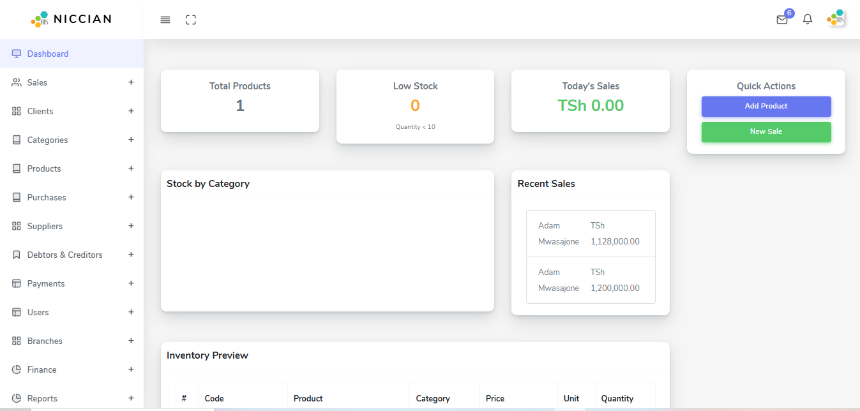Expand the Clients section
The height and width of the screenshot is (411, 860).
[131, 110]
